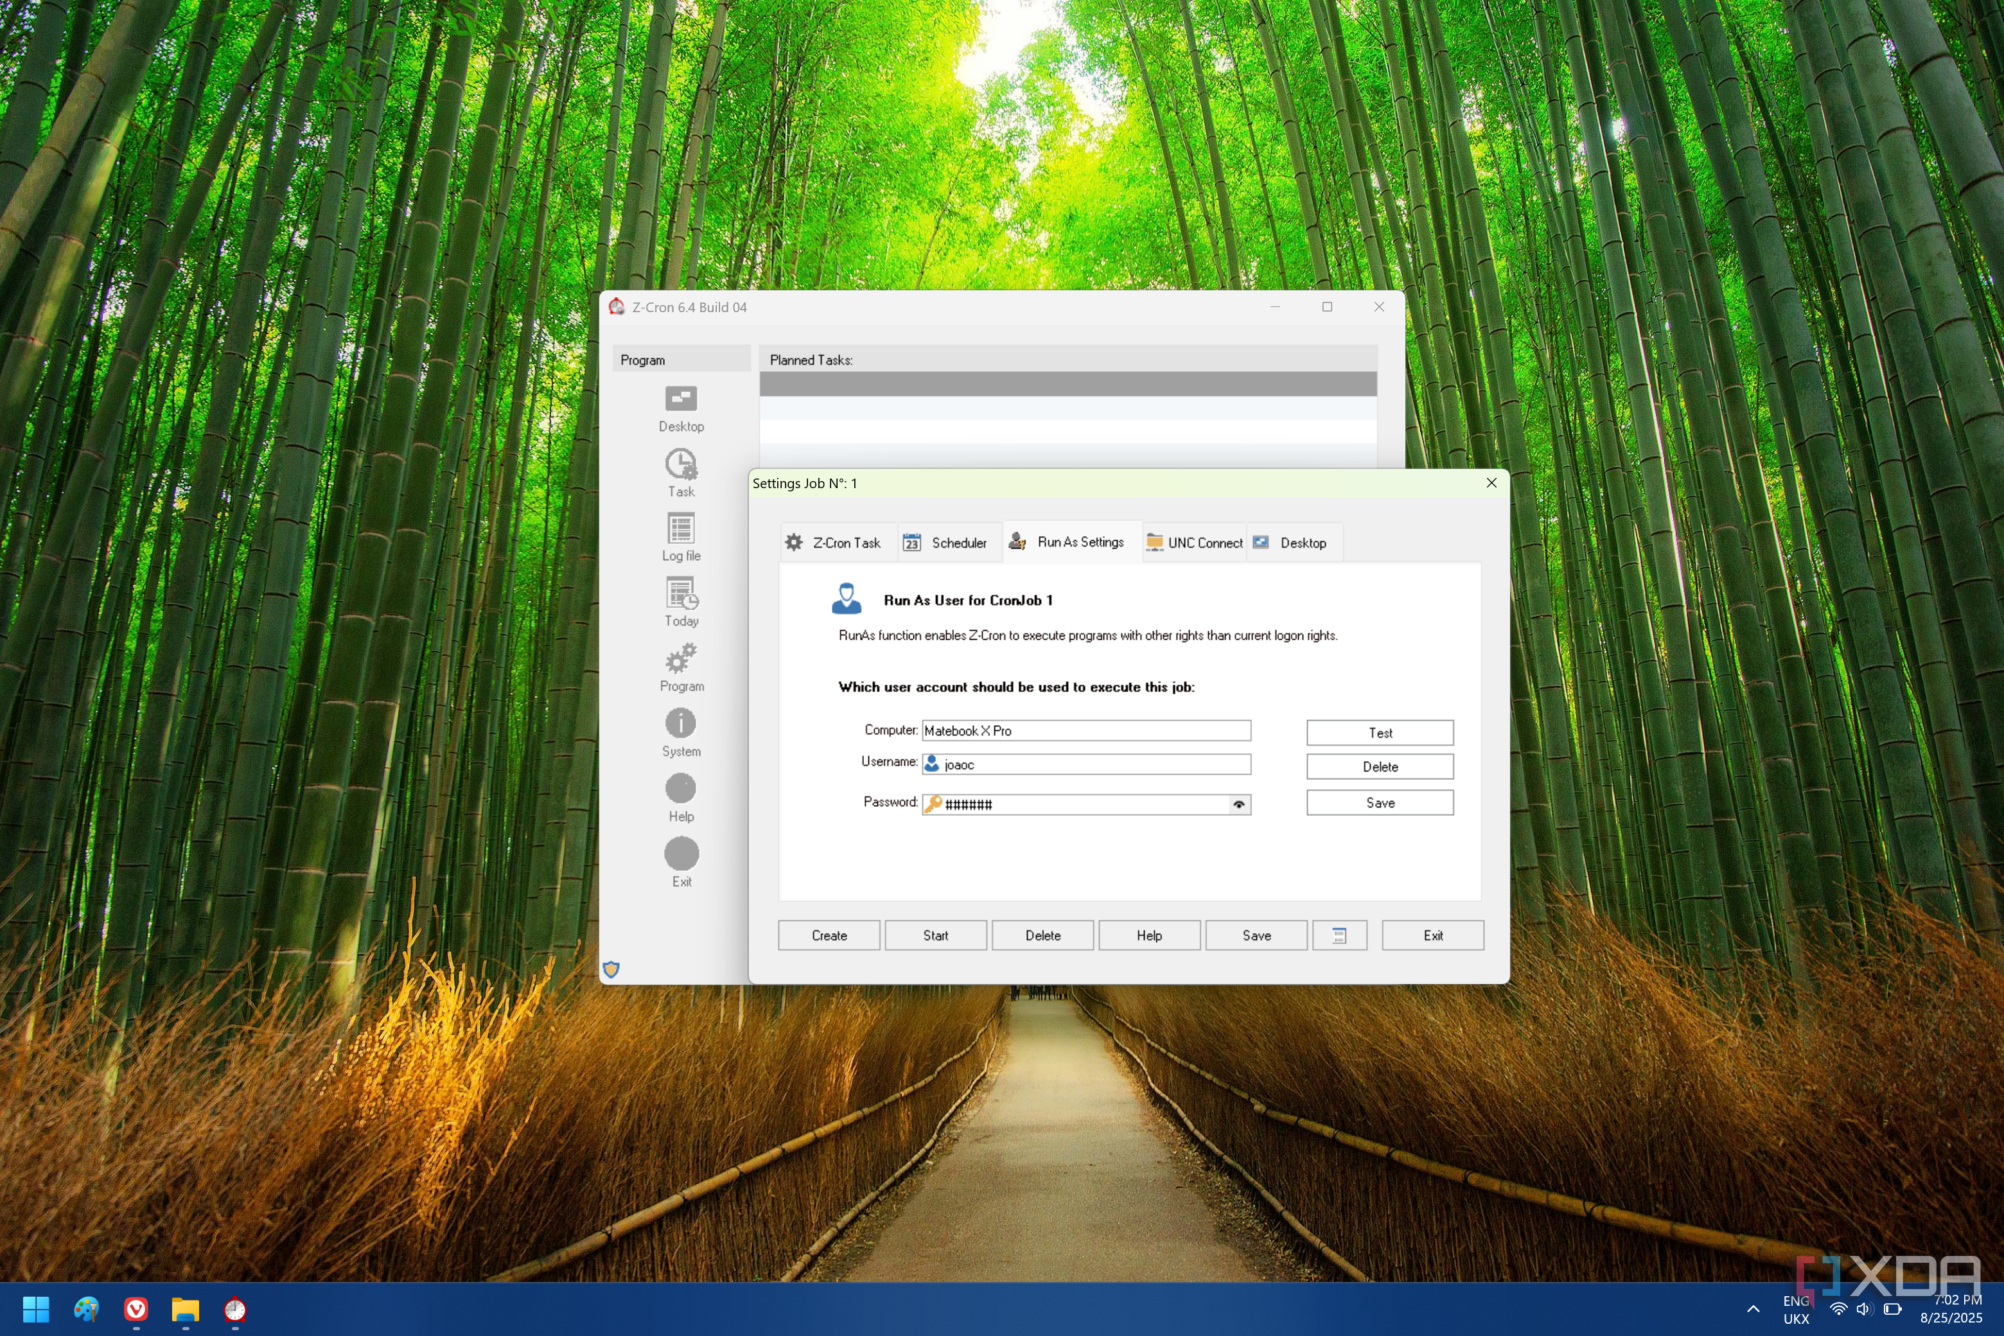Open the Paint palette icon in taskbar
The width and height of the screenshot is (2004, 1336).
click(x=86, y=1310)
